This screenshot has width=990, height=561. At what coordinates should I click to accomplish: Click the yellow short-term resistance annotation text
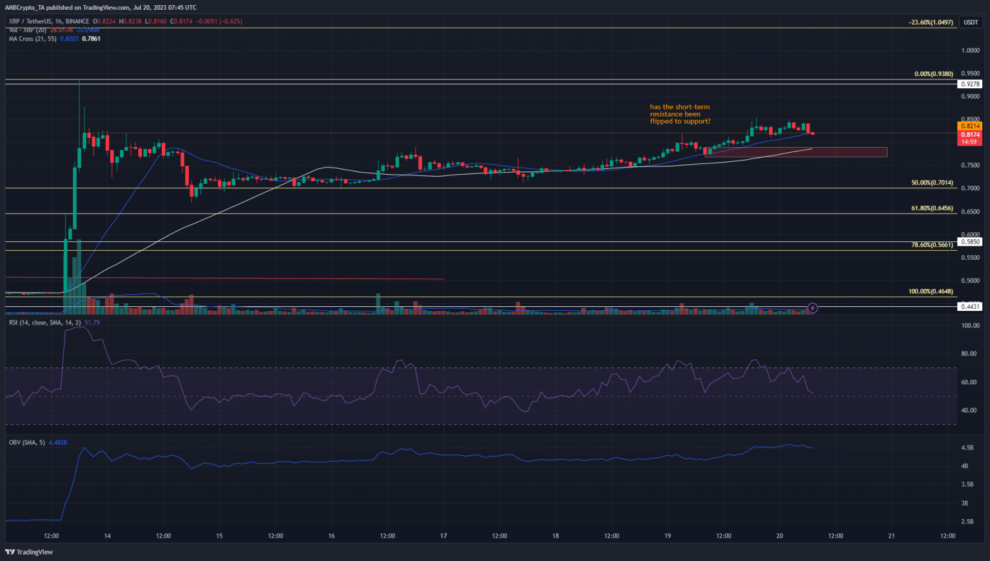[x=680, y=114]
